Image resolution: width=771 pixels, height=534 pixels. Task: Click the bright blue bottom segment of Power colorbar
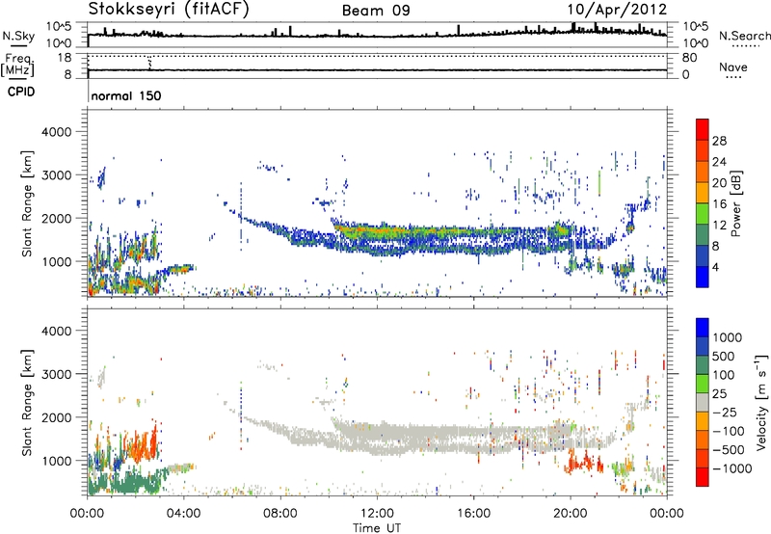pyautogui.click(x=703, y=277)
